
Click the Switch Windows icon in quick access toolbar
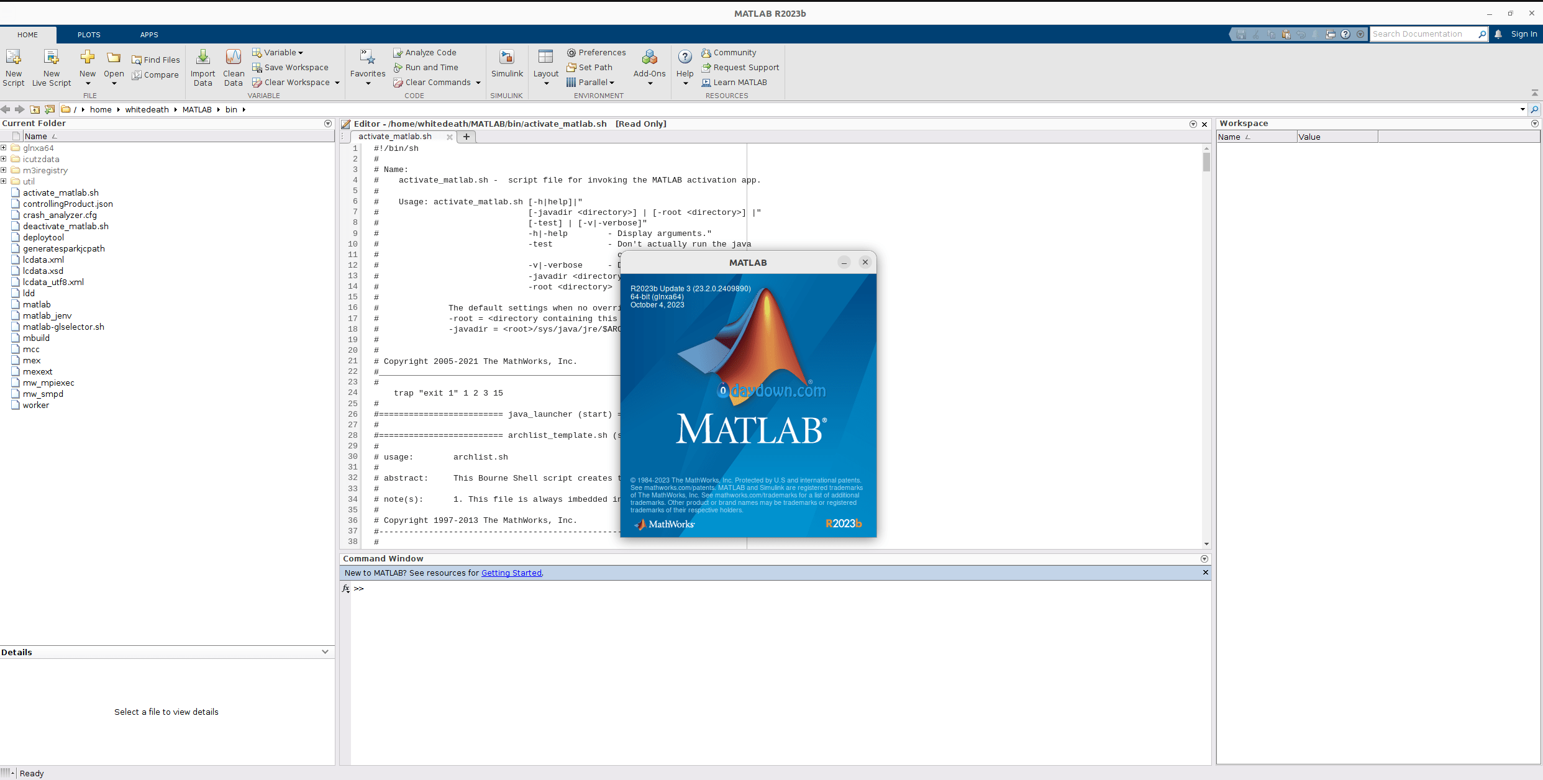(1331, 34)
